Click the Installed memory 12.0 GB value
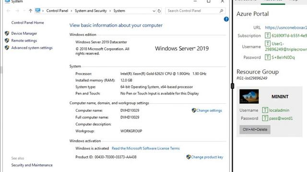 click(126, 80)
